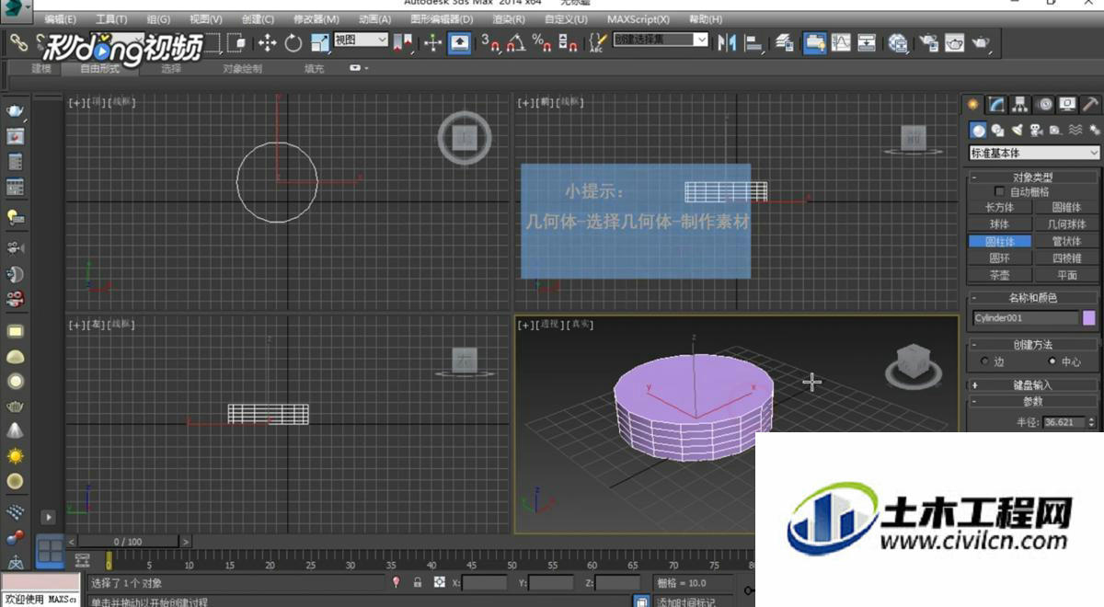Switch to the 自由形式 ribbon tab
Screen dimensions: 1104x607
(99, 69)
